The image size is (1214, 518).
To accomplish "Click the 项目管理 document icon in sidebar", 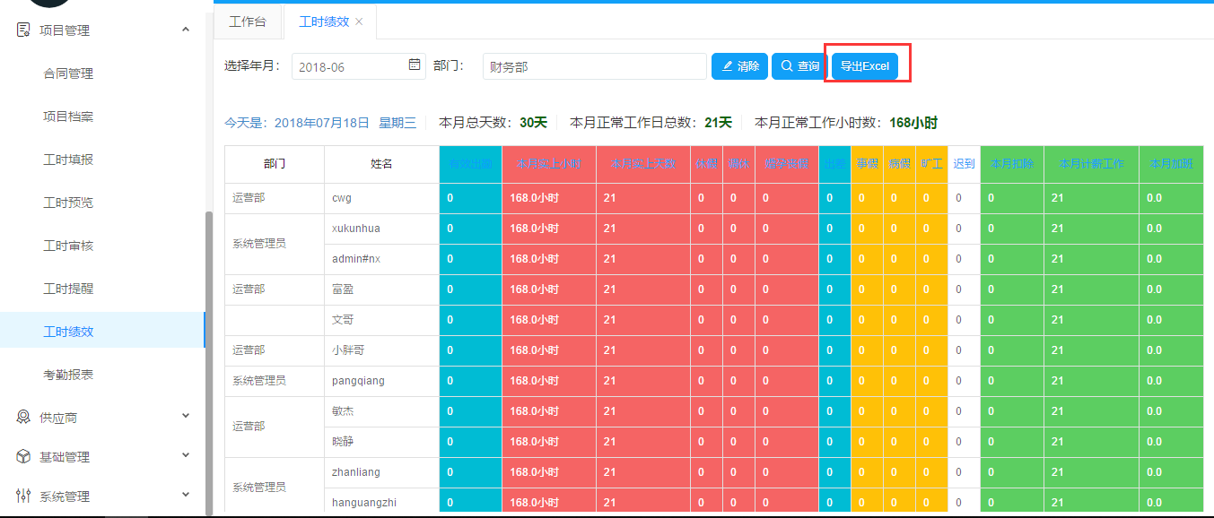I will coord(23,30).
